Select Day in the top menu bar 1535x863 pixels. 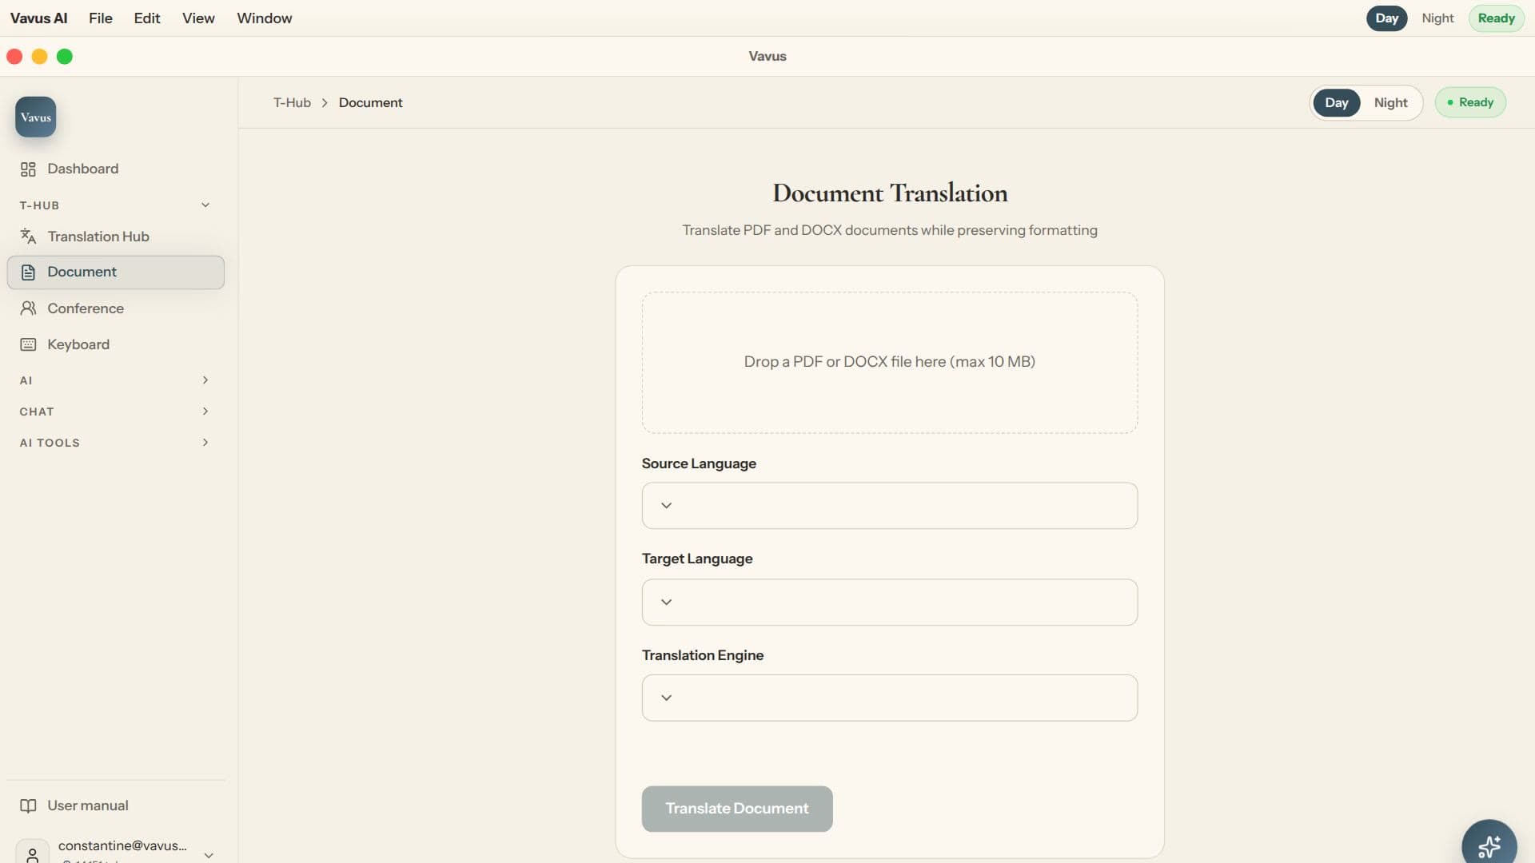pyautogui.click(x=1386, y=18)
